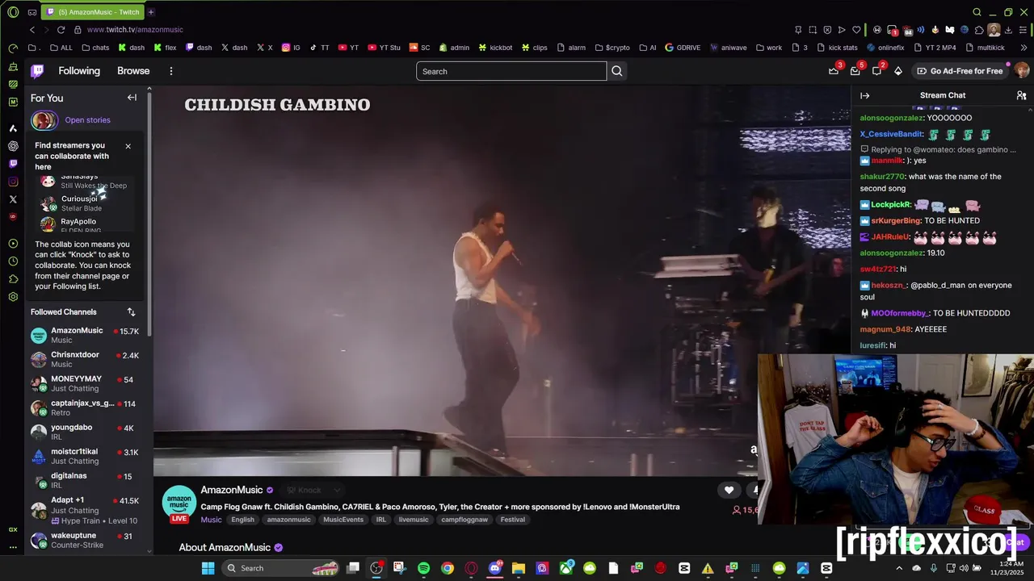This screenshot has height=581, width=1034.
Task: Click the livemusic tag
Action: coord(414,520)
